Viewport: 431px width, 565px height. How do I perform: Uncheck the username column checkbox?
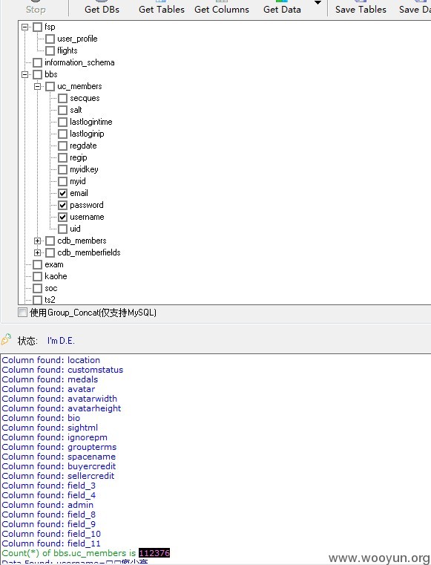tap(62, 217)
